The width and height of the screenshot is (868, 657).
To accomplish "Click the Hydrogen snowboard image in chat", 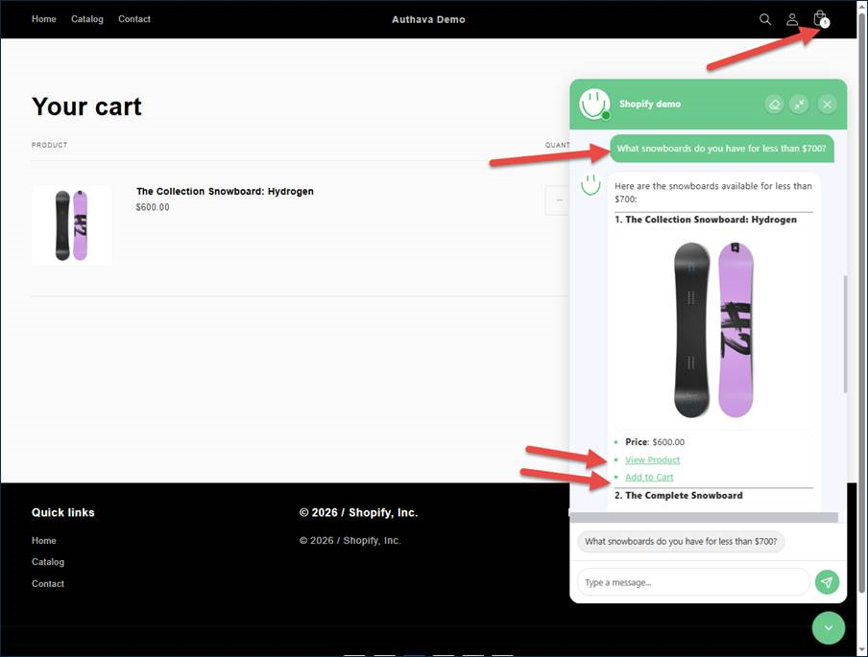I will (x=713, y=330).
